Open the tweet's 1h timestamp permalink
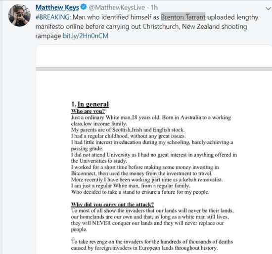The image size is (272, 254). point(154,7)
